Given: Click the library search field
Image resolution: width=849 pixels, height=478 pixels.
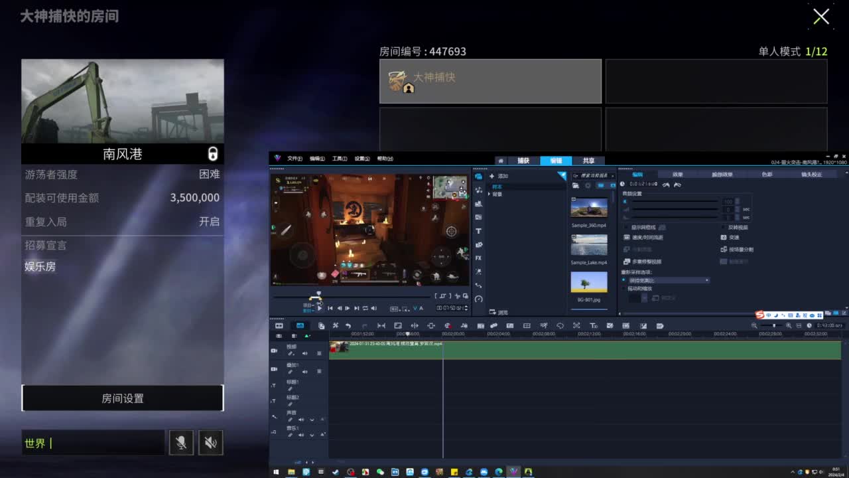Looking at the screenshot, I should [x=594, y=175].
